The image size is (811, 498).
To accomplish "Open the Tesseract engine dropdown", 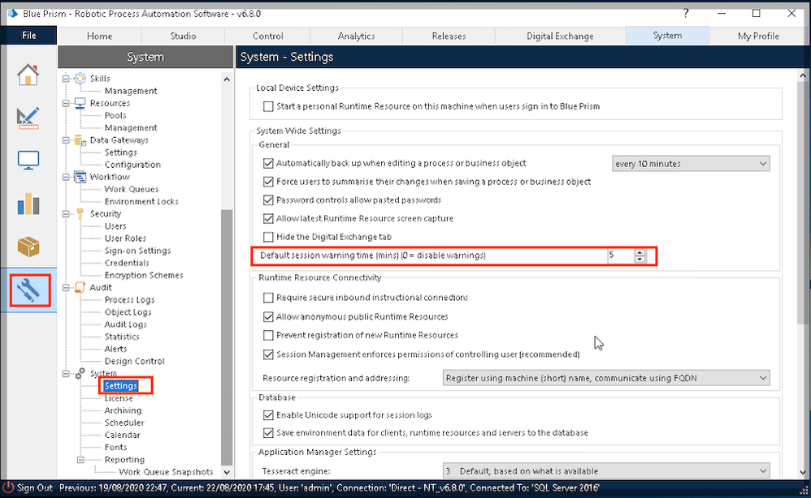I will pos(606,470).
